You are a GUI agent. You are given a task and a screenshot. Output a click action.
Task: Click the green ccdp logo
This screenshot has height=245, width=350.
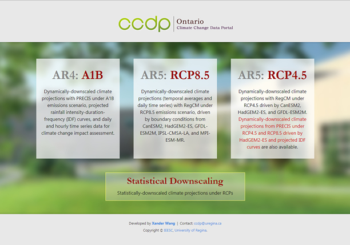pyautogui.click(x=144, y=24)
